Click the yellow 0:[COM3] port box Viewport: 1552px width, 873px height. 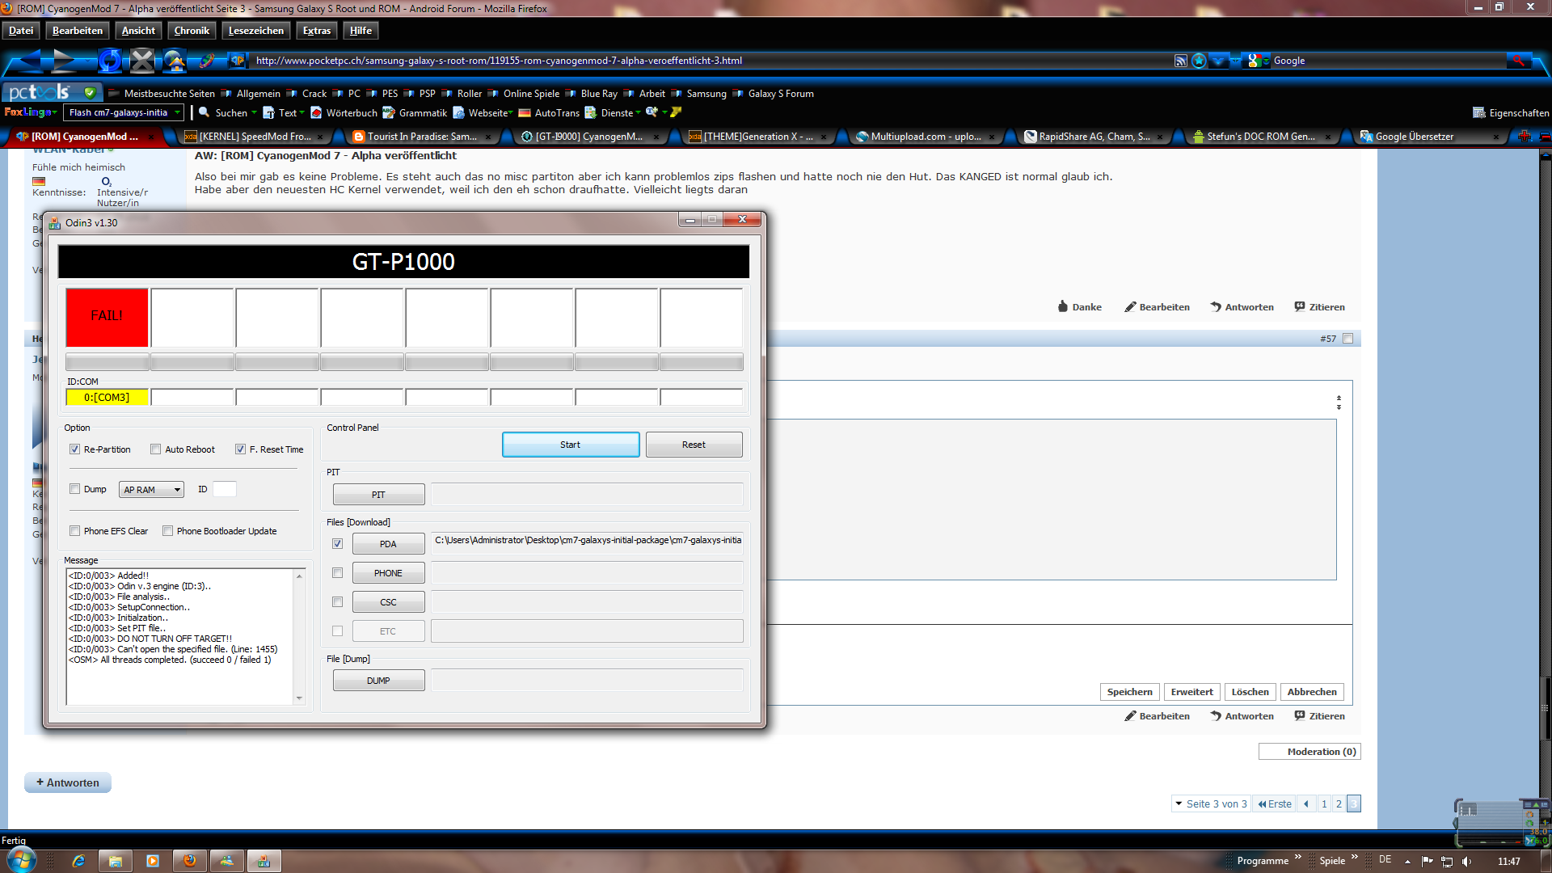[x=107, y=397]
